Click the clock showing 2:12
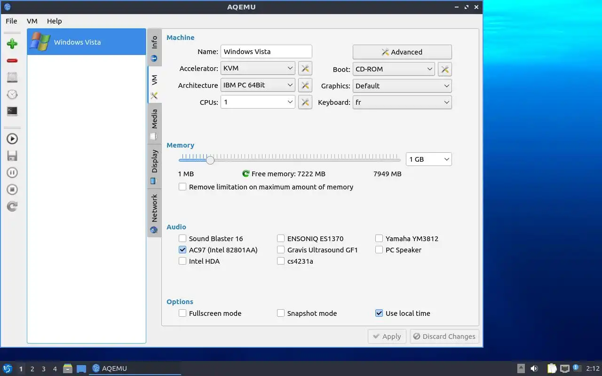Image resolution: width=602 pixels, height=376 pixels. [x=593, y=368]
